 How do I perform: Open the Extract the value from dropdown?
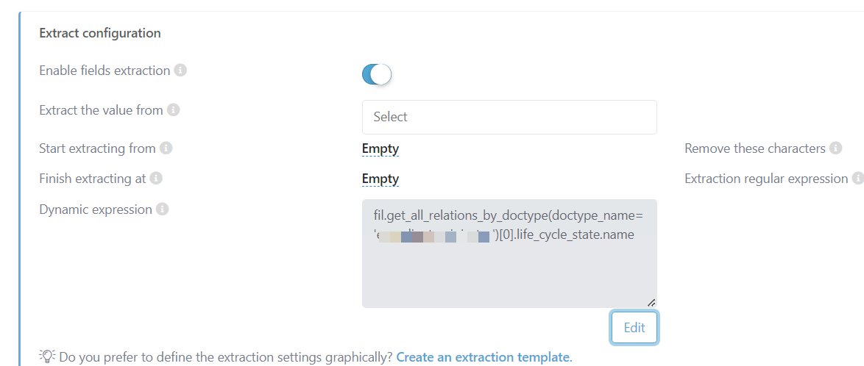coord(509,118)
